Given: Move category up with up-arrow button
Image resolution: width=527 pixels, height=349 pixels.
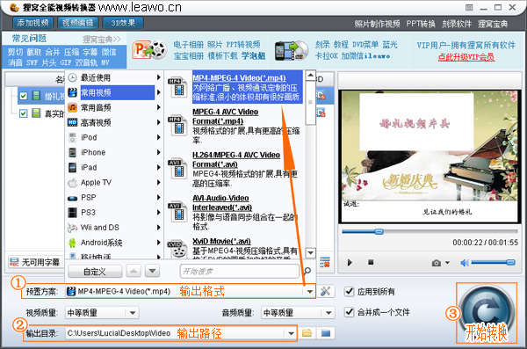Looking at the screenshot, I should 134,271.
